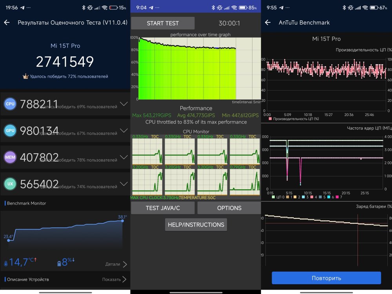Tap the purple MEM score icon

coord(10,157)
